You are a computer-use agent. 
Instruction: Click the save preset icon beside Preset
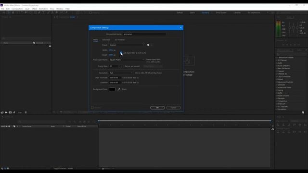pyautogui.click(x=148, y=45)
